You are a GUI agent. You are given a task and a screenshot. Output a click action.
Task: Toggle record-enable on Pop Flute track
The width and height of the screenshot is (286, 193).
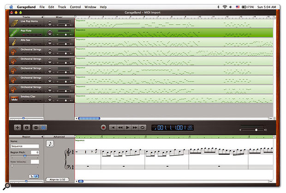click(x=24, y=35)
